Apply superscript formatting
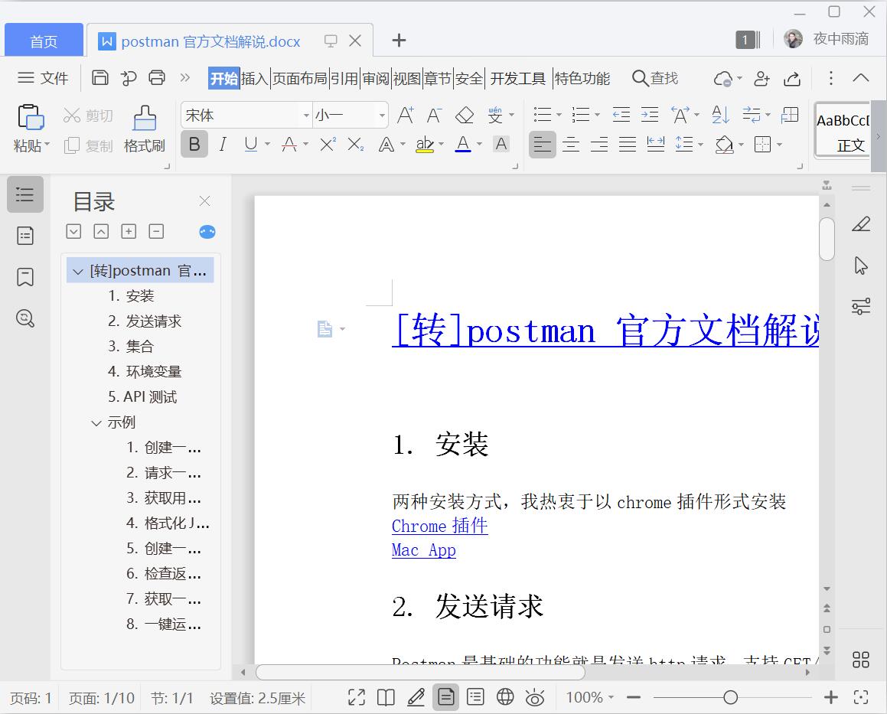This screenshot has height=714, width=887. pyautogui.click(x=328, y=145)
